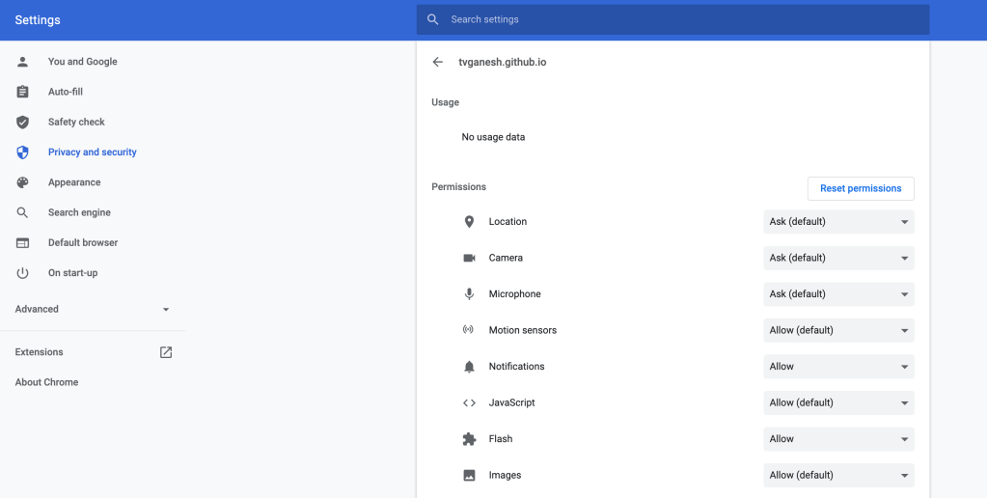The width and height of the screenshot is (987, 498).
Task: Expand the Advanced settings section
Action: pyautogui.click(x=92, y=310)
